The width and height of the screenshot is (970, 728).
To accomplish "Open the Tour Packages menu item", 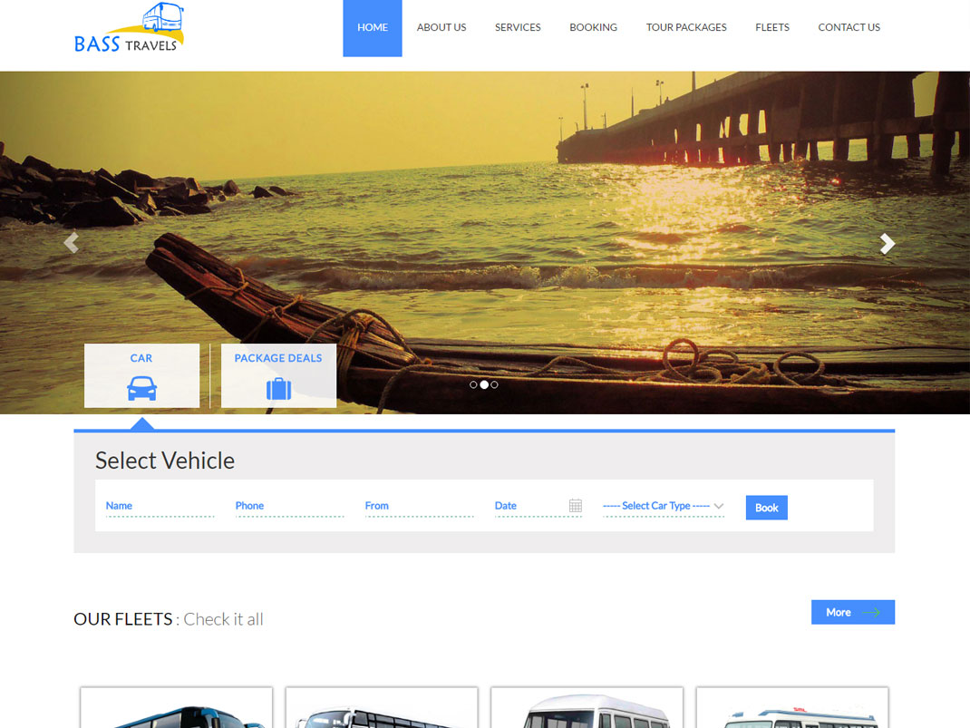I will pyautogui.click(x=686, y=27).
